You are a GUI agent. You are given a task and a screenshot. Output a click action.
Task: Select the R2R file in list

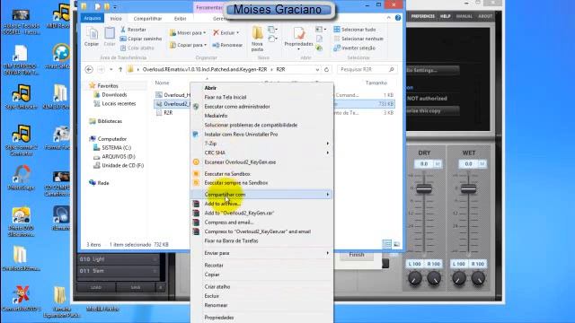[x=168, y=112]
